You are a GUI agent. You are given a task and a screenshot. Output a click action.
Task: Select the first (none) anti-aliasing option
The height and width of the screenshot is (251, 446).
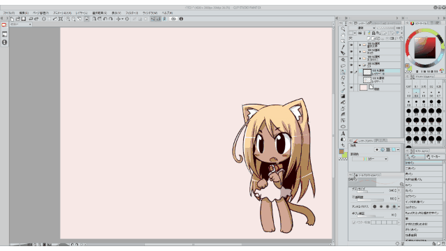click(375, 206)
